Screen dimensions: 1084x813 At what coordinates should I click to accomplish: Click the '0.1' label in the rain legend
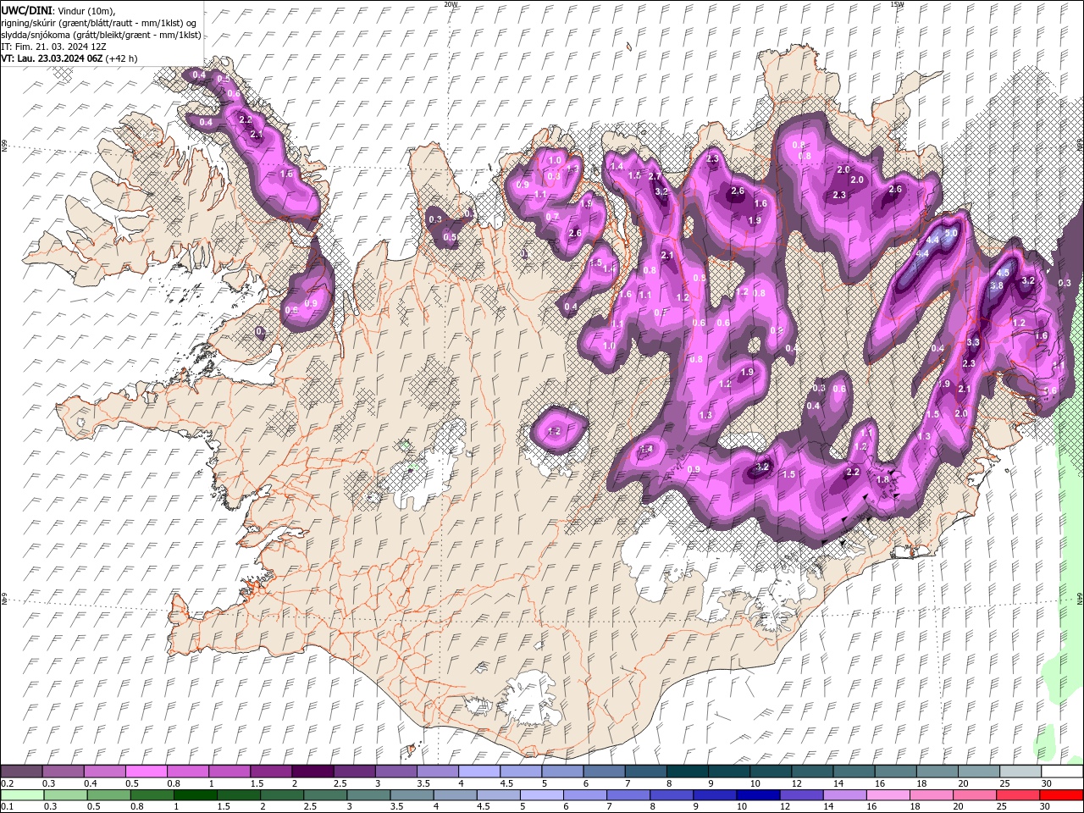coord(7,806)
